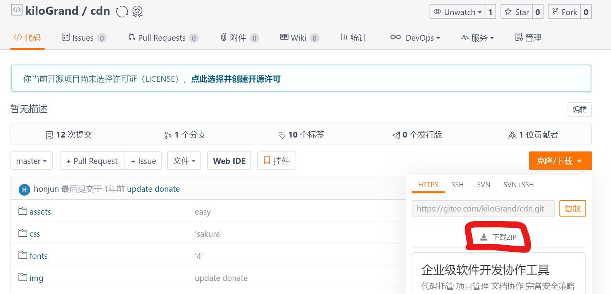Click the fonts folder icon

coord(23,255)
